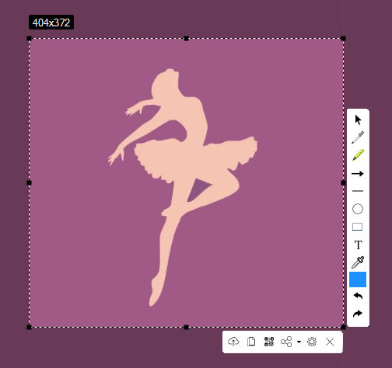Viewport: 392px width, 368px height.
Task: Redo the last annotation
Action: (358, 314)
